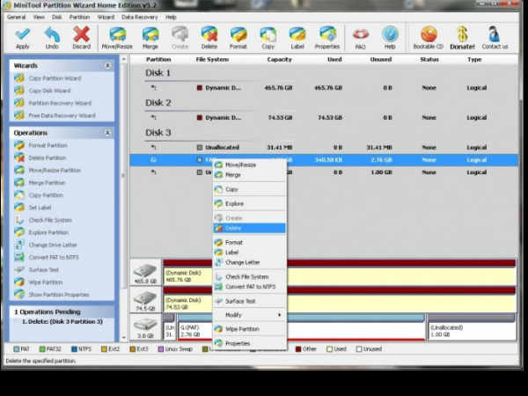528x396 pixels.
Task: Collapse the Operations panel
Action: tap(107, 133)
